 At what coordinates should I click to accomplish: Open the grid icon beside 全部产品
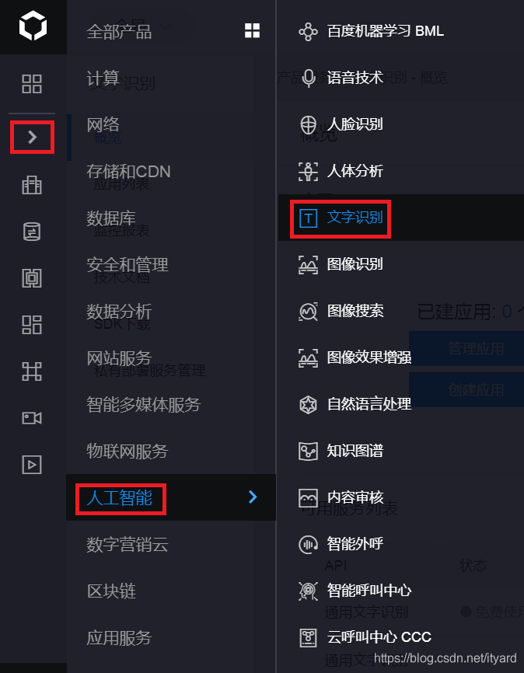(252, 30)
